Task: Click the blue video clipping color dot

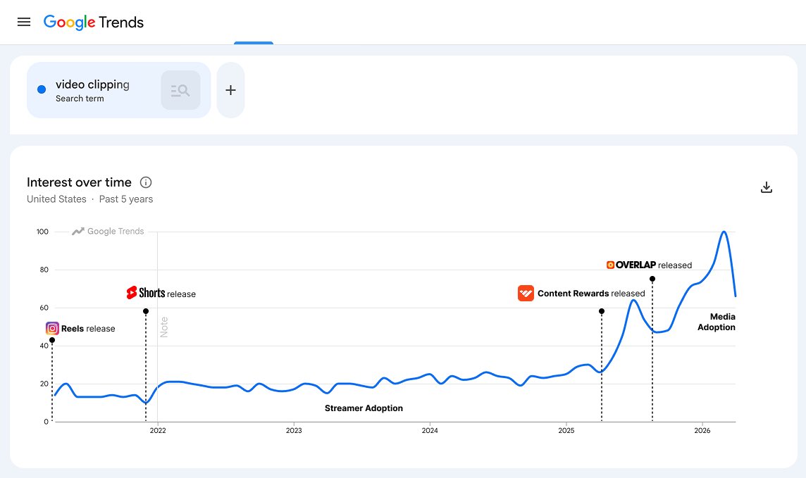Action: click(42, 90)
